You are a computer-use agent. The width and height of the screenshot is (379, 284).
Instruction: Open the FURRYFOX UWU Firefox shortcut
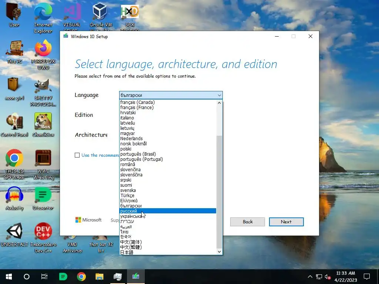[x=43, y=55]
